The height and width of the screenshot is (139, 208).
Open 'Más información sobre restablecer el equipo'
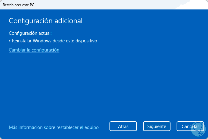[x=54, y=127]
